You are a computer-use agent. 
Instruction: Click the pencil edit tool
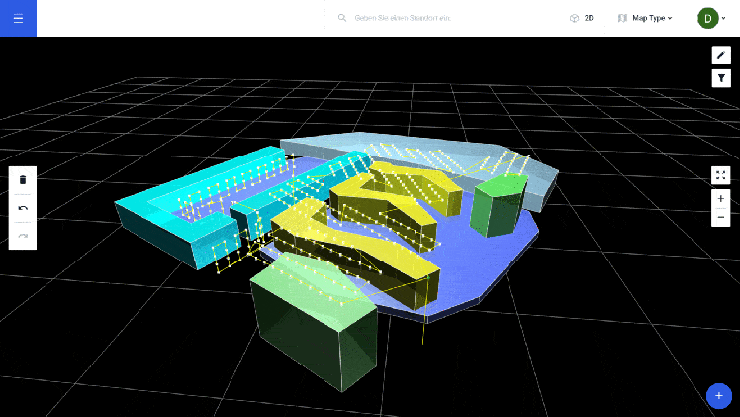(x=721, y=54)
